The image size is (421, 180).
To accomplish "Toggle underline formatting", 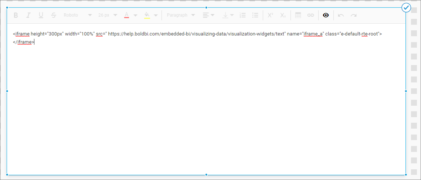I will (41, 15).
